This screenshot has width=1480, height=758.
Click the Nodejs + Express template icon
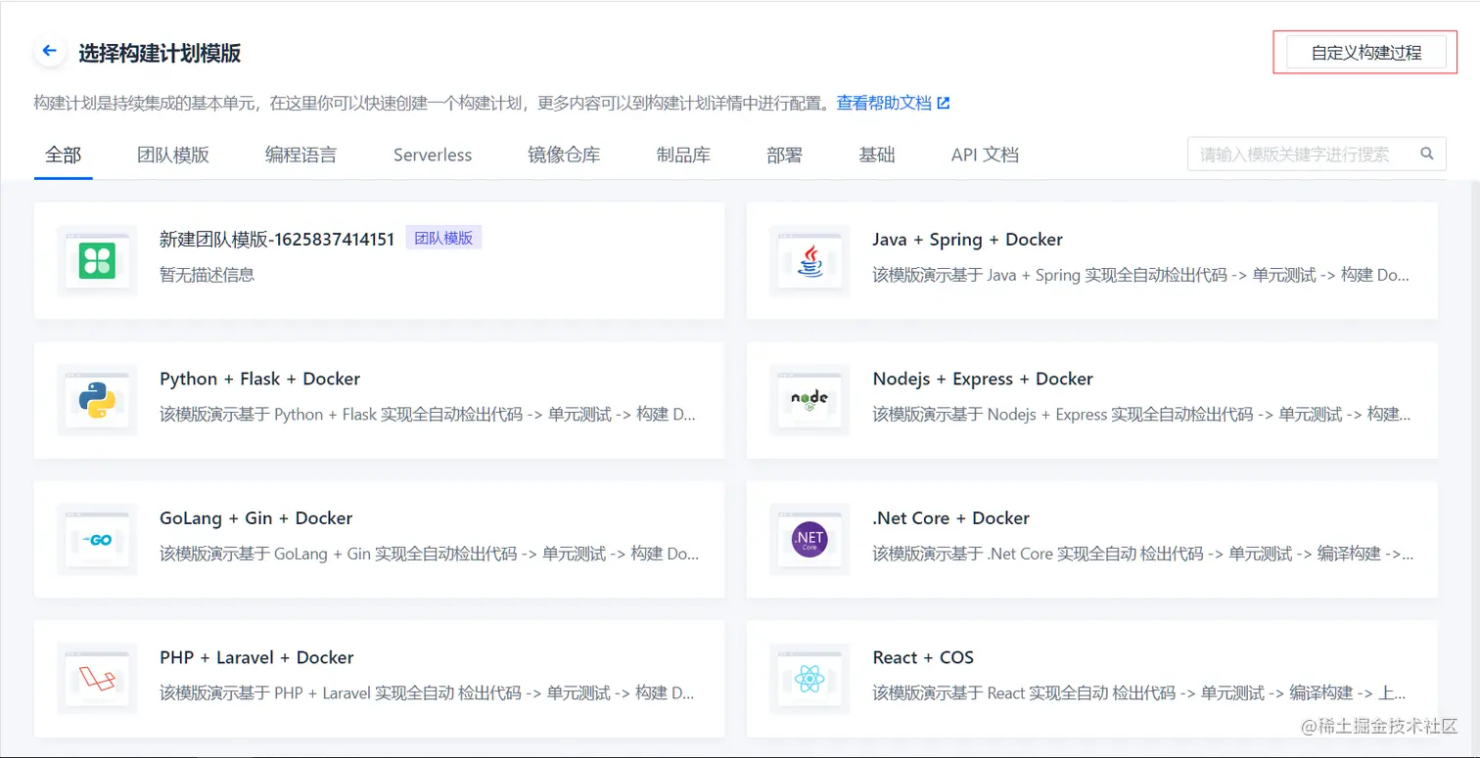(810, 400)
